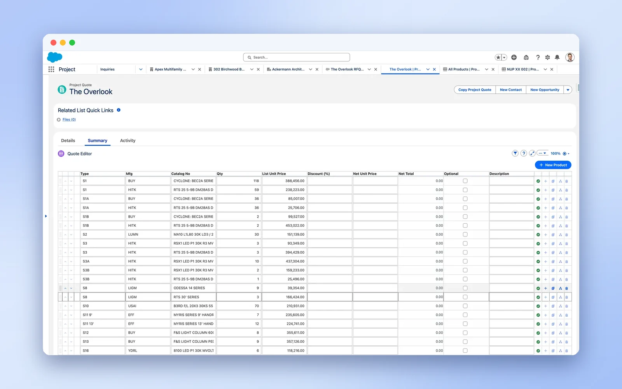The height and width of the screenshot is (389, 622).
Task: Open the App Launcher grid icon
Action: 51,69
